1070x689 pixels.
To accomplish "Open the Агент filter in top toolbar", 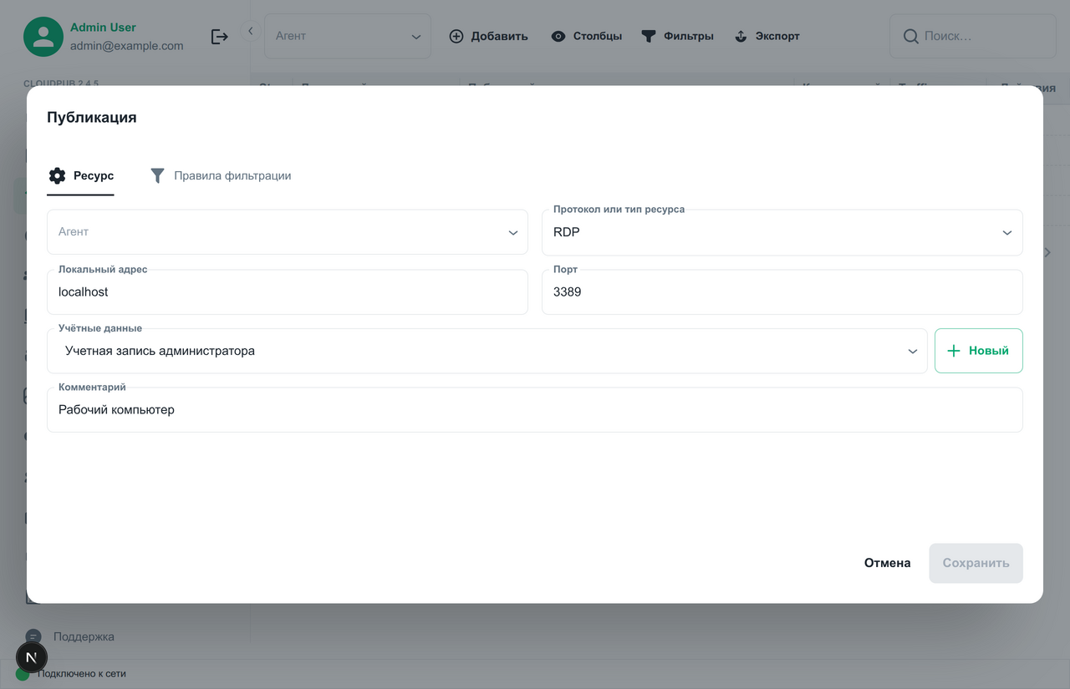I will [347, 36].
